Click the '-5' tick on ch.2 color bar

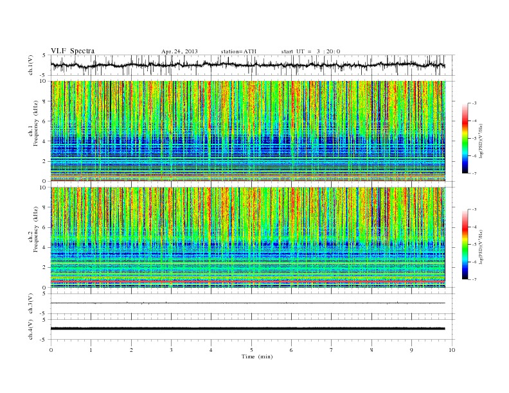(x=474, y=245)
